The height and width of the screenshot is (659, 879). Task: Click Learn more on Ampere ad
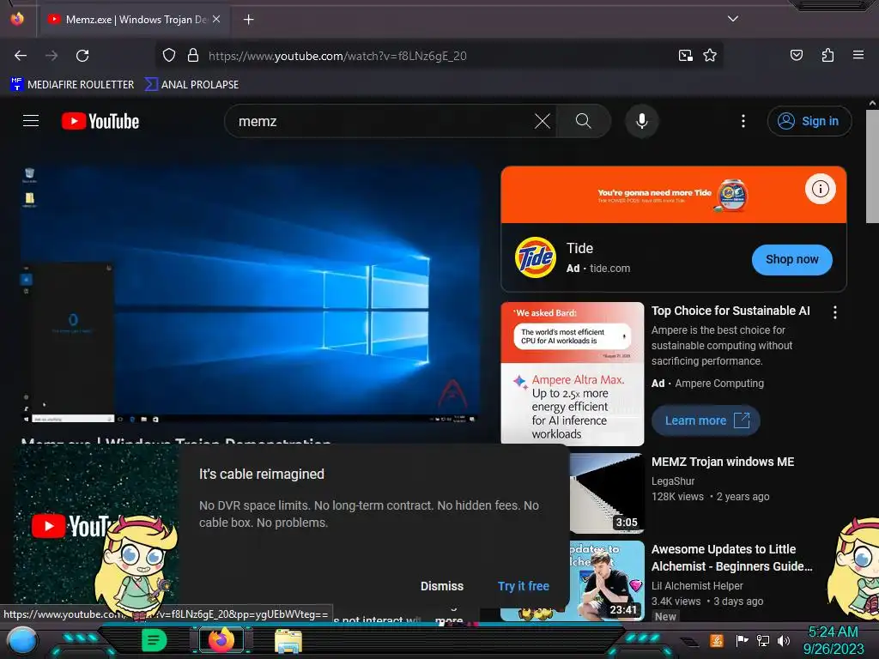[x=706, y=420]
